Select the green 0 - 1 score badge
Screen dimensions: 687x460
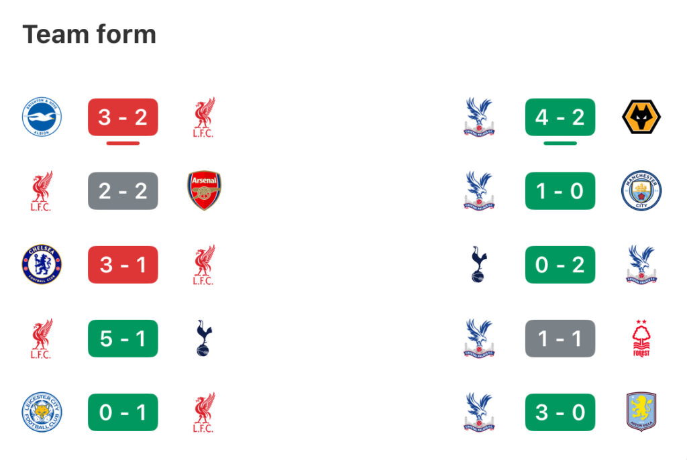pyautogui.click(x=123, y=412)
